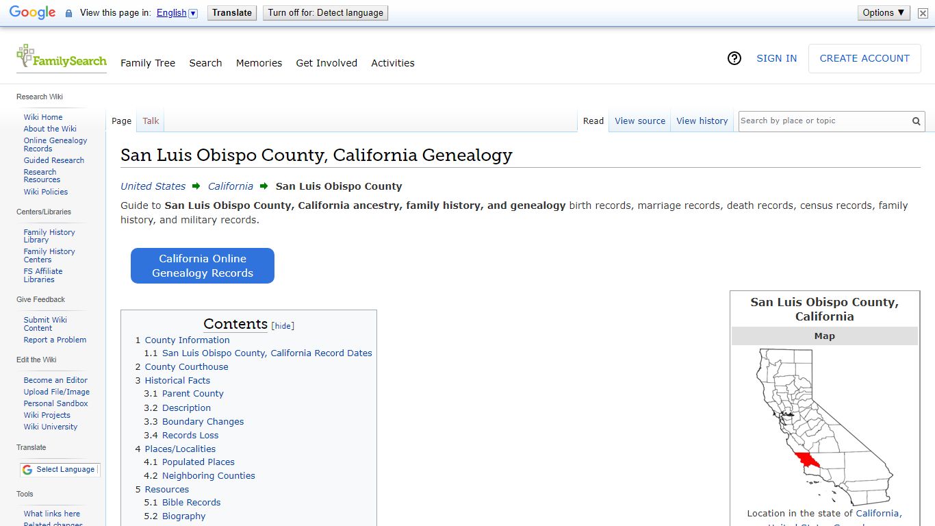Open the Activities menu
Image resolution: width=935 pixels, height=526 pixels.
click(393, 63)
